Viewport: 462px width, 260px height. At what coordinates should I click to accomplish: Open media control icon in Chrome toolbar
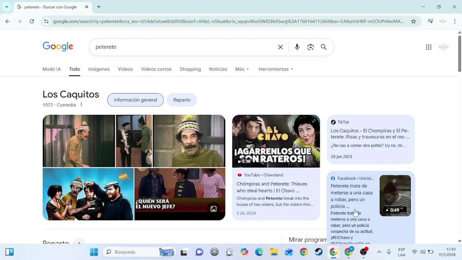click(430, 21)
